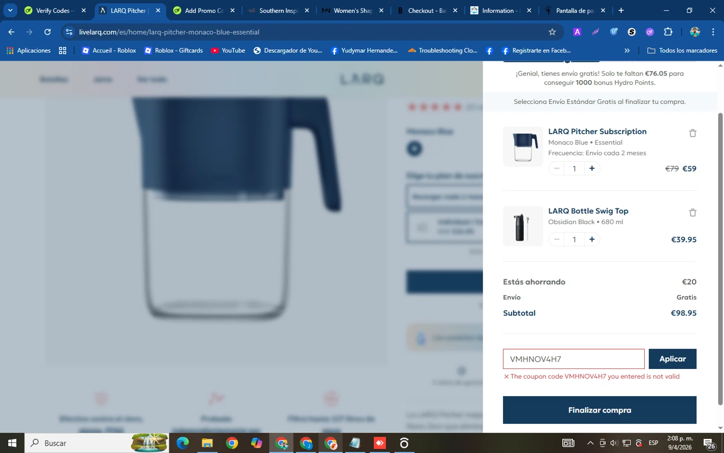Open LARQ Bottle Swig Top title link
The width and height of the screenshot is (724, 453).
(588, 211)
